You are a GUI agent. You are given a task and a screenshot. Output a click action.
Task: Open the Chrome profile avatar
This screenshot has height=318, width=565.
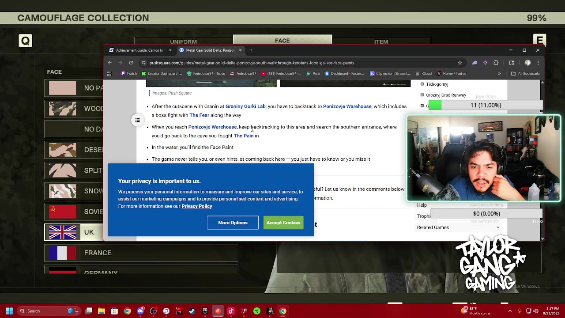pos(527,63)
